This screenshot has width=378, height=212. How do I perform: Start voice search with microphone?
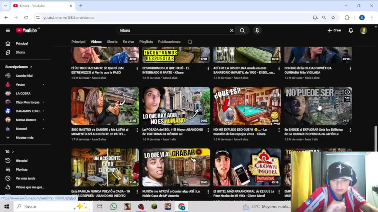tap(257, 30)
